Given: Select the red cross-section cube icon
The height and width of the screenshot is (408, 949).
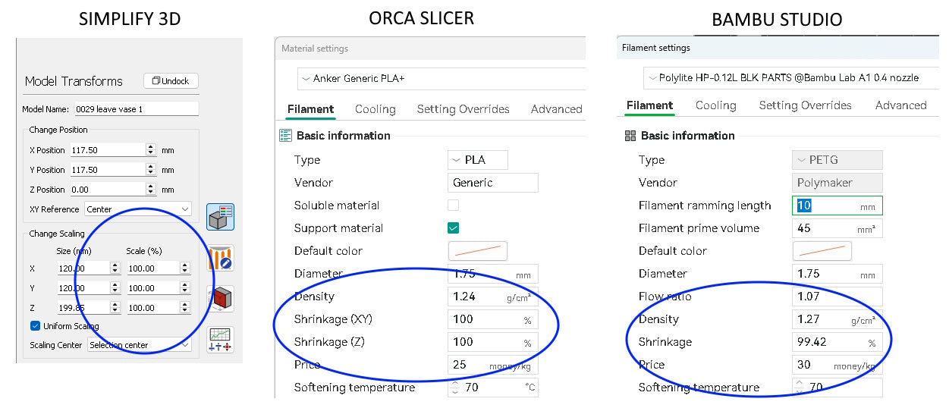Looking at the screenshot, I should point(220,299).
